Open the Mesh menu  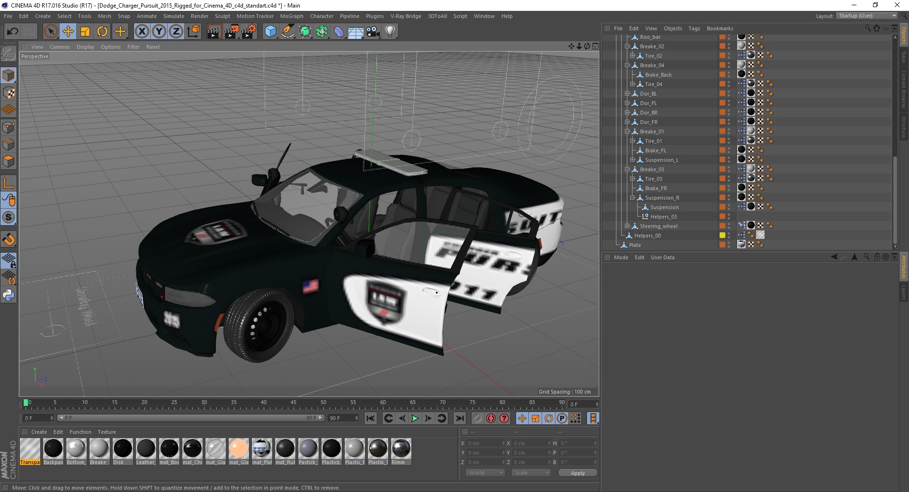104,16
